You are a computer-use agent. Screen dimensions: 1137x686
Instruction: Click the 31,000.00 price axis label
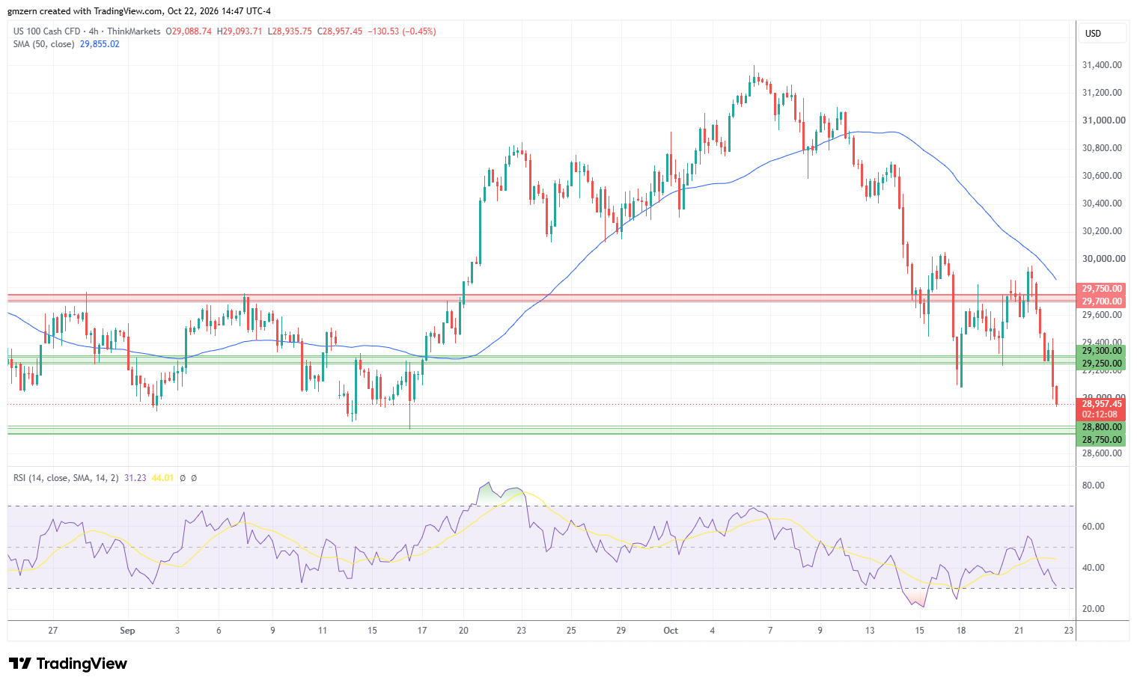pyautogui.click(x=1103, y=120)
